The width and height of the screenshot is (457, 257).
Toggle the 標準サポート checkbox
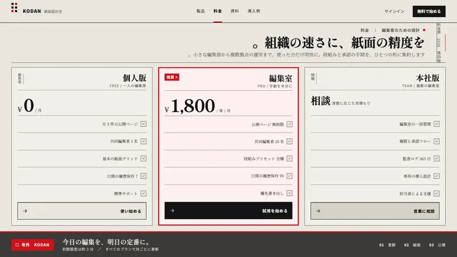tap(143, 194)
